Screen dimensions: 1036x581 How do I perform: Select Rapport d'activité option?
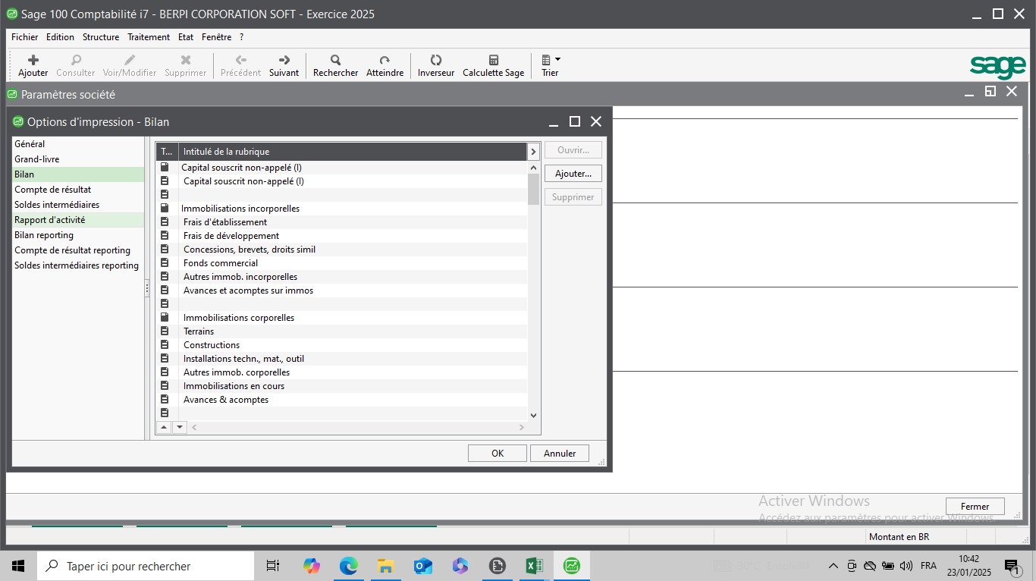78,220
